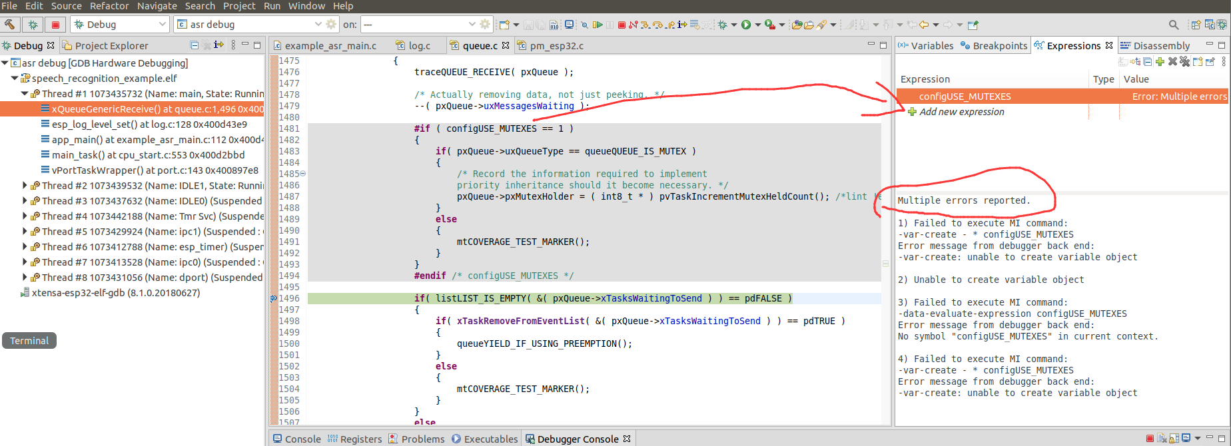Select the configUSE_MUTEXES expression row
Screen dimensions: 1231x446
click(1062, 97)
